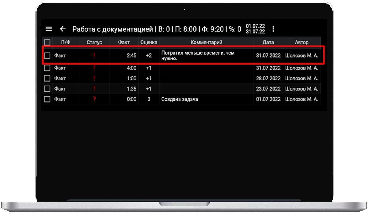368x214 pixels.
Task: Open comment 'Потратил меньше времени, чем нужно'
Action: pyautogui.click(x=198, y=56)
